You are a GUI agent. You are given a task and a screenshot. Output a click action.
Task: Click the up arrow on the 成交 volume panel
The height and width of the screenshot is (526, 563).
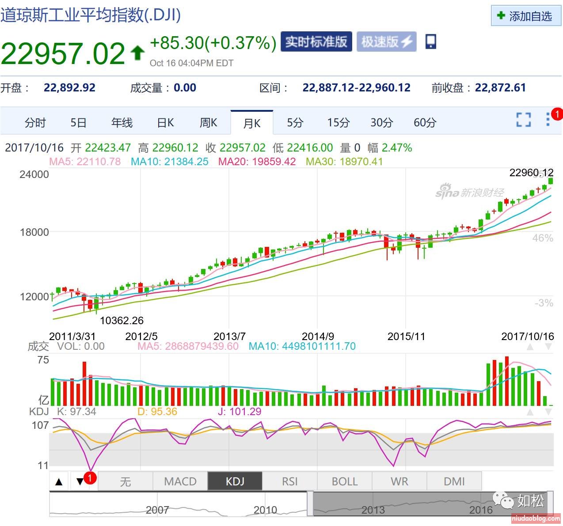(530, 347)
